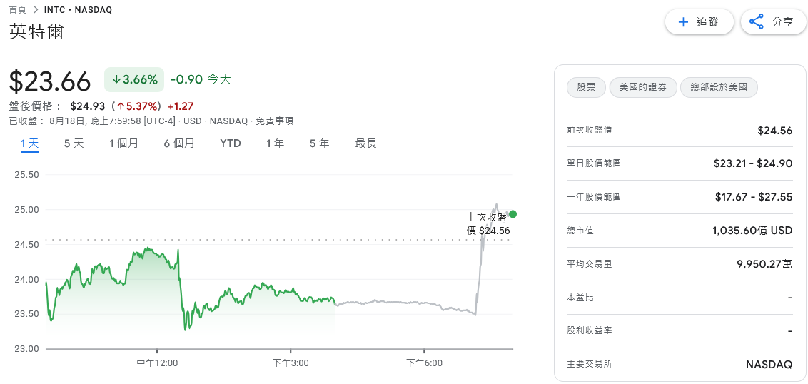
Task: Click the 股票 category chip
Action: pyautogui.click(x=586, y=87)
